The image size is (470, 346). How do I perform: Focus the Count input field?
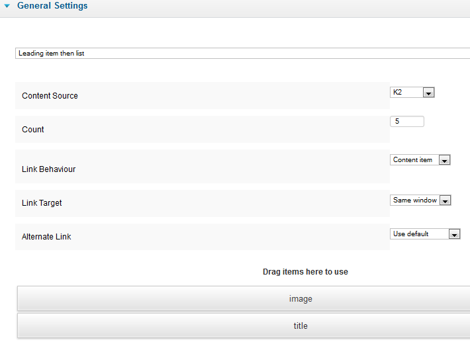tap(407, 121)
